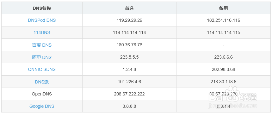The width and height of the screenshot is (272, 115).
Task: Select the 119.29.29.29 address cell
Action: (129, 20)
